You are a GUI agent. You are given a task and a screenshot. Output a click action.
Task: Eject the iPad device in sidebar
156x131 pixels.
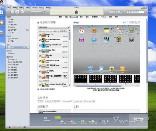click(x=28, y=47)
